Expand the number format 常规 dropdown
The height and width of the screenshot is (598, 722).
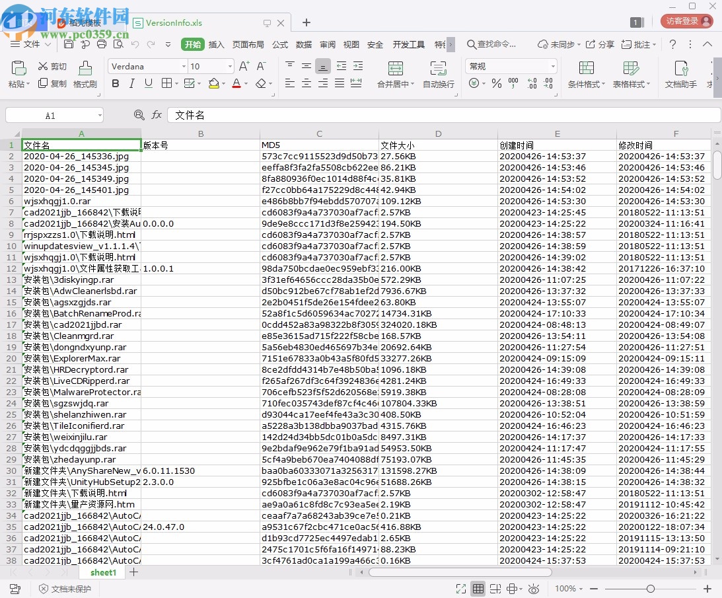(x=552, y=67)
